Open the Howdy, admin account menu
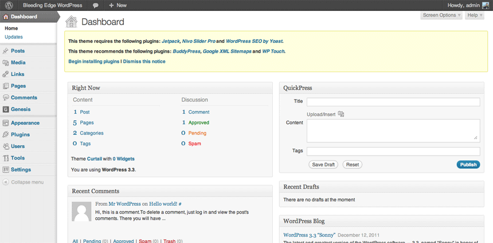 point(468,5)
